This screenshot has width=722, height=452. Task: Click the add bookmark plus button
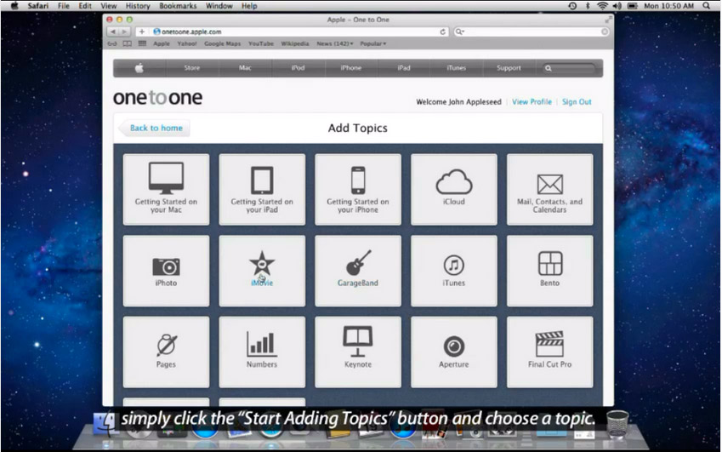[x=142, y=31]
